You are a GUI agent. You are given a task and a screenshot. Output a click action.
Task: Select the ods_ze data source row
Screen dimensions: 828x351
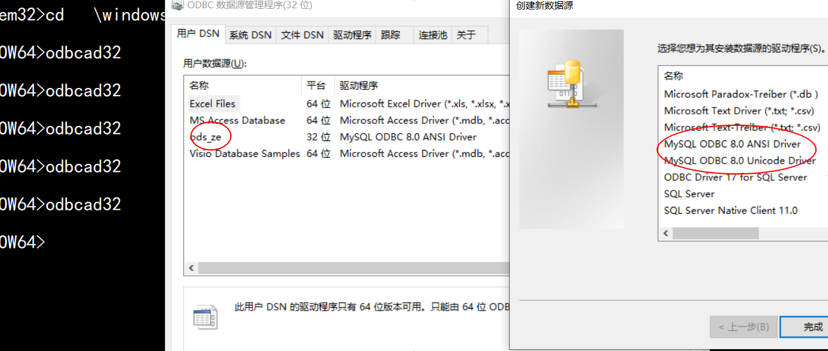click(347, 137)
